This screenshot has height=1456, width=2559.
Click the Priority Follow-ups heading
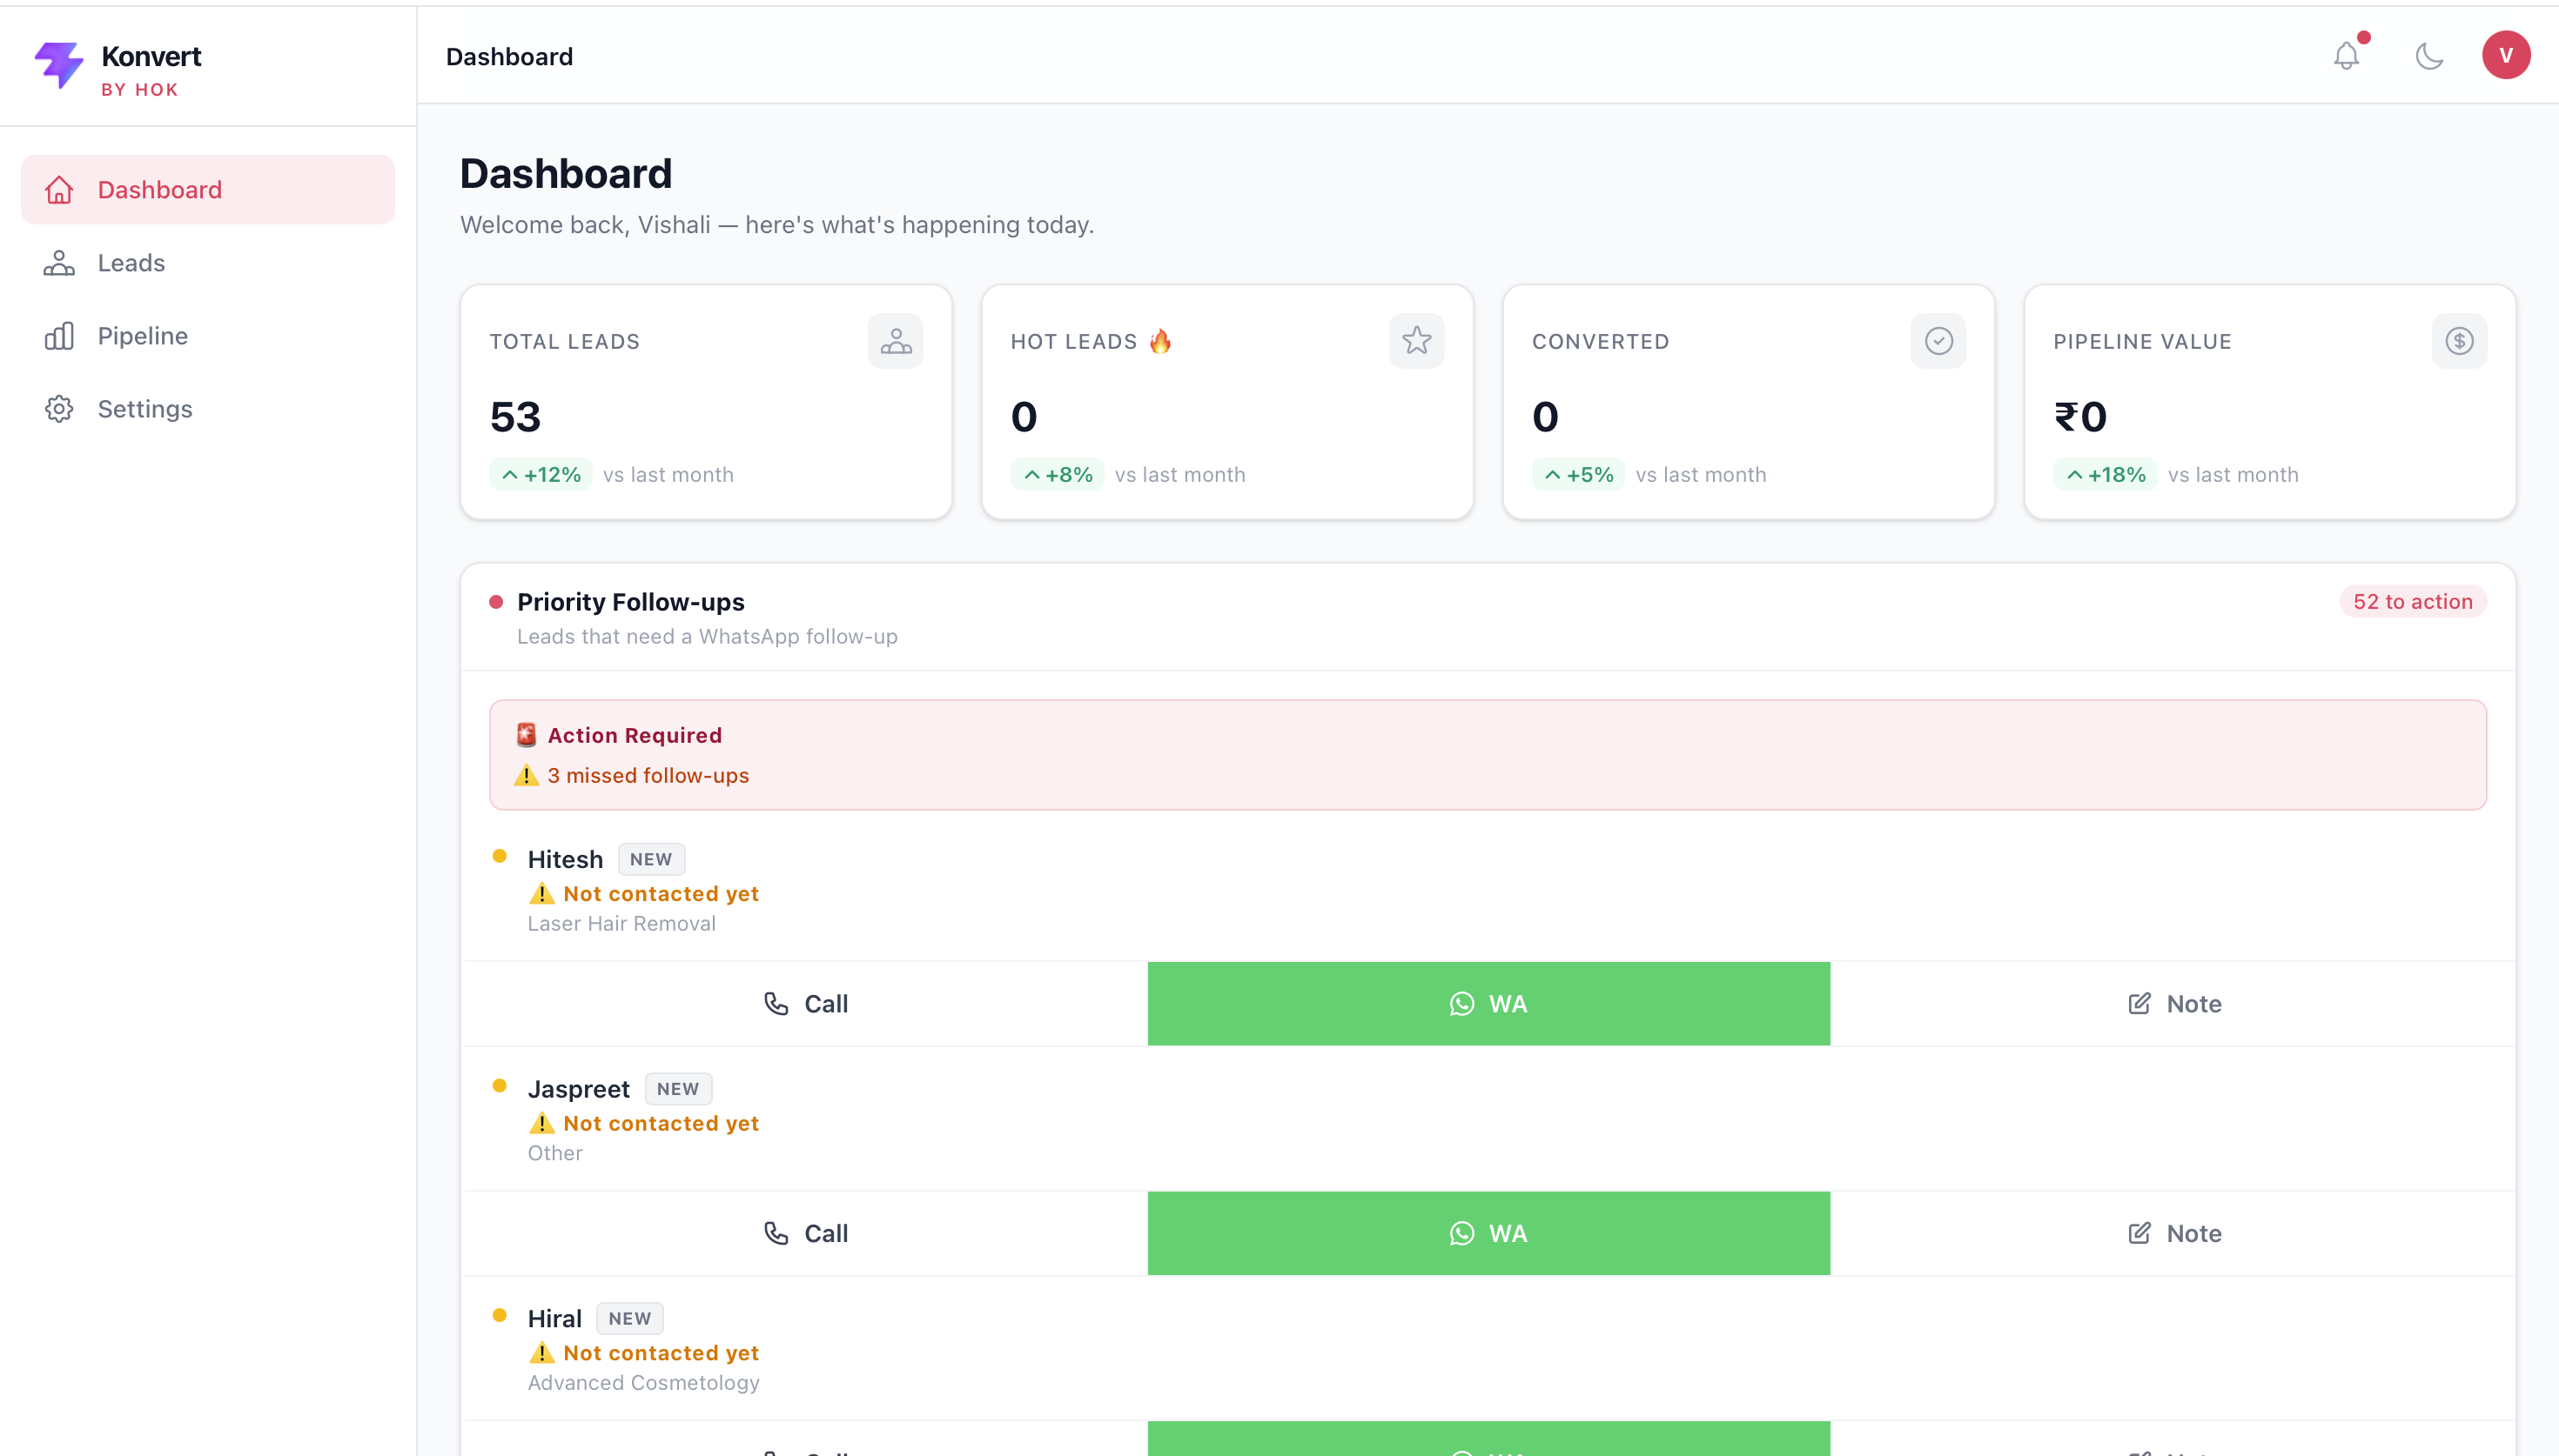[630, 602]
